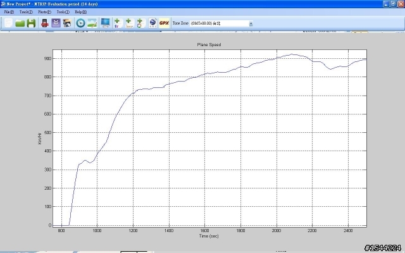405x253 pixels.
Task: Open the Photo menu
Action: 44,12
